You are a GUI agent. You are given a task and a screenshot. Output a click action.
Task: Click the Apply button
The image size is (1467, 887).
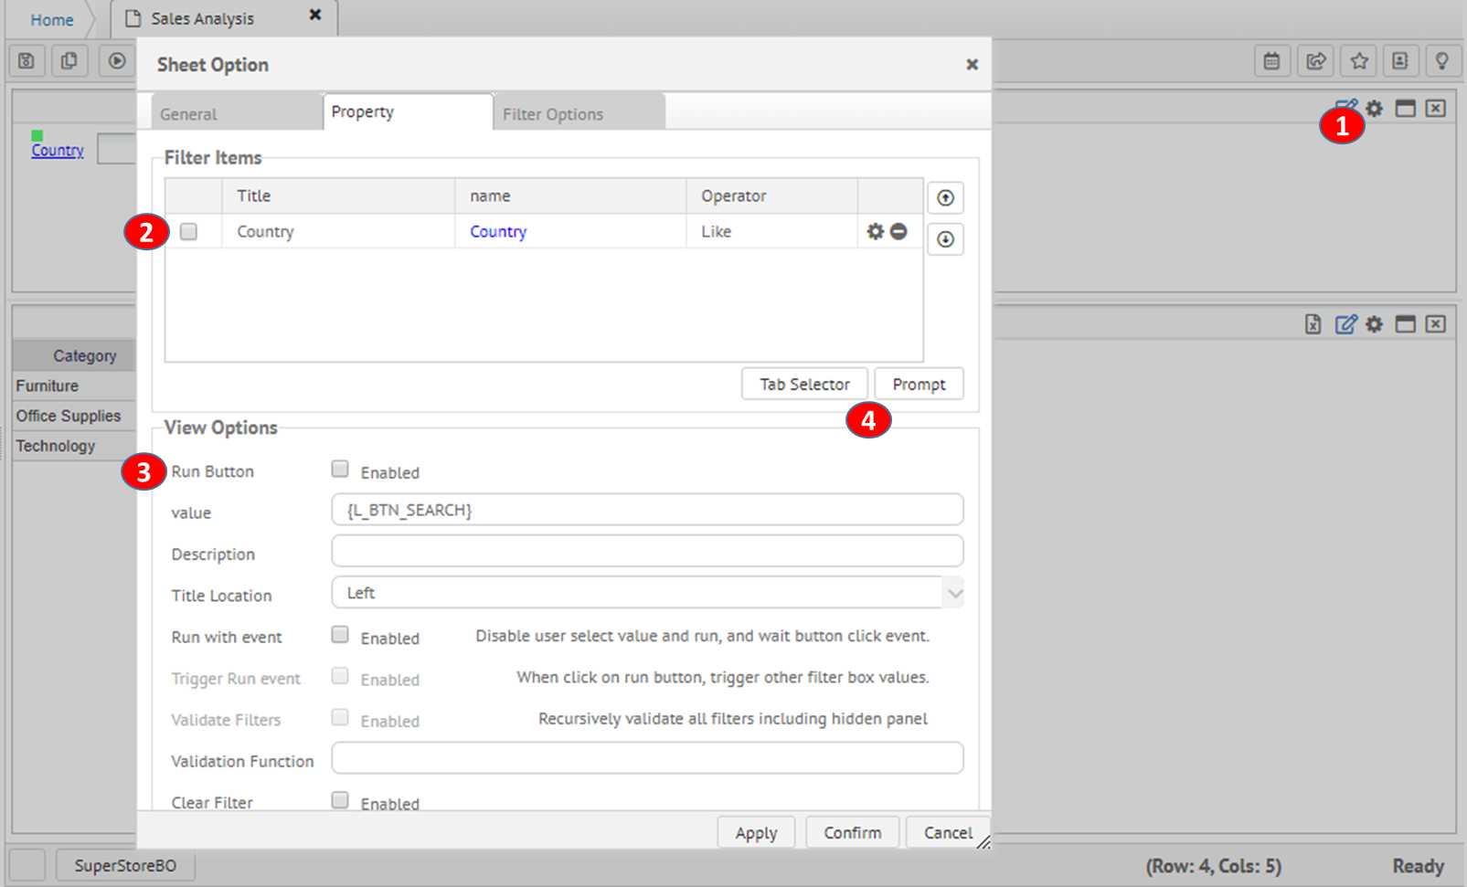click(x=756, y=833)
